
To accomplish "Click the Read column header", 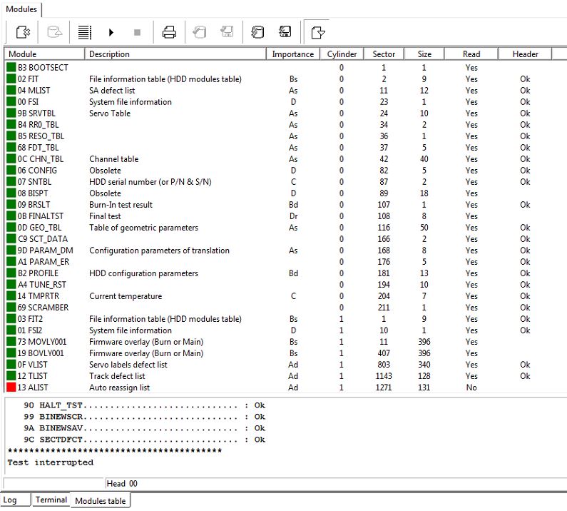I will pos(471,54).
